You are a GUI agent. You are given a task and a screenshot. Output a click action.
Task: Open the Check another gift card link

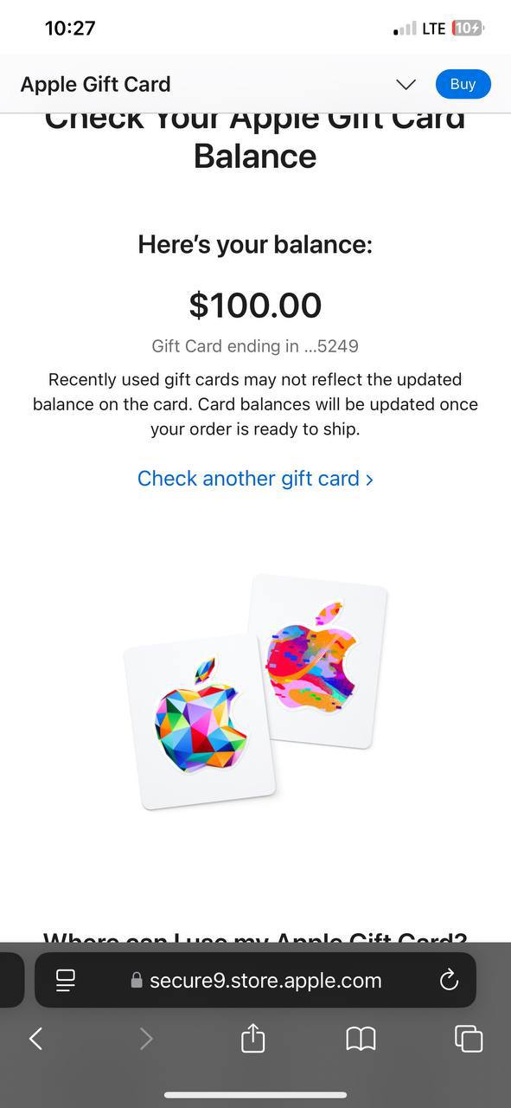[x=255, y=479]
